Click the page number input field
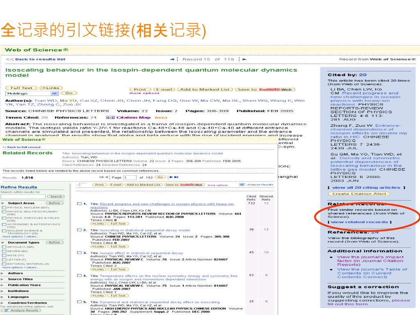Image resolution: width=420 pixels, height=315 pixels. pos(130,177)
